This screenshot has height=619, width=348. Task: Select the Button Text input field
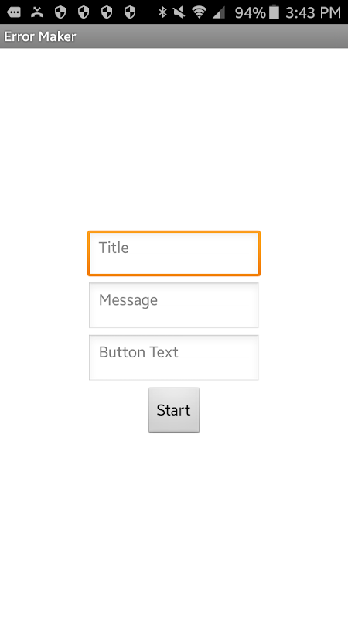[174, 357]
